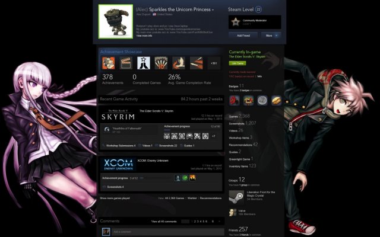This screenshot has width=380, height=237.
Task: Open the fanned-knives '10' achievement icon
Action: 161,63
